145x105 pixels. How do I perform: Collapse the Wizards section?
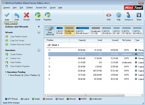(39, 32)
